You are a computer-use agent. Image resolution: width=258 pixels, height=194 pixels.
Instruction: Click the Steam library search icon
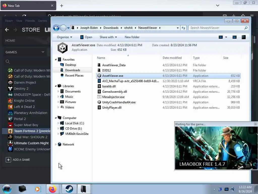coord(8,62)
